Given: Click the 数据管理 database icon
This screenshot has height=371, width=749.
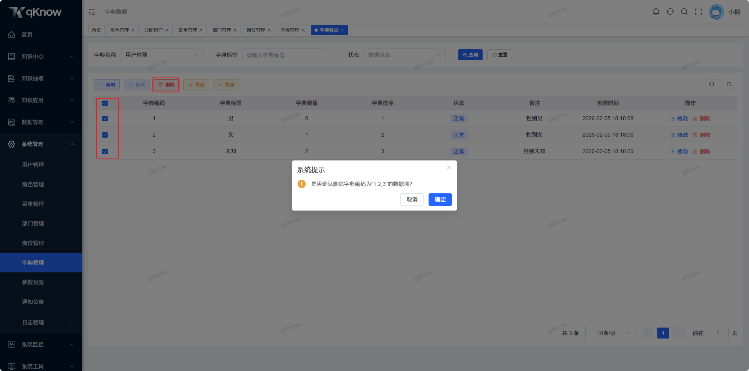Looking at the screenshot, I should click(x=12, y=122).
